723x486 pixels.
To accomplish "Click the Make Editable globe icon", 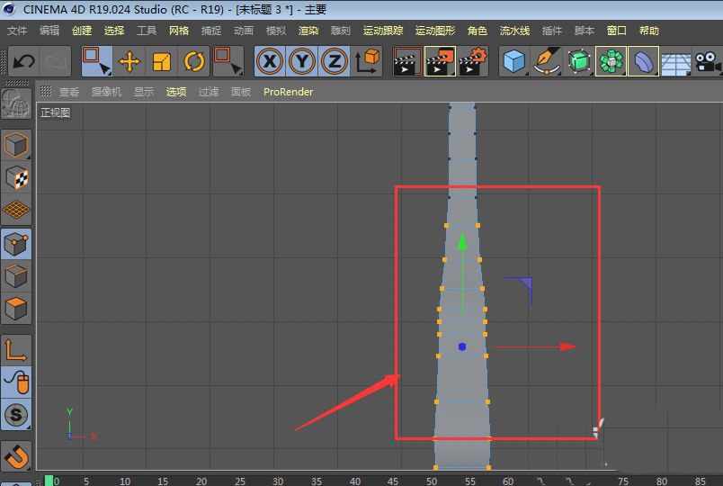I will (16, 103).
